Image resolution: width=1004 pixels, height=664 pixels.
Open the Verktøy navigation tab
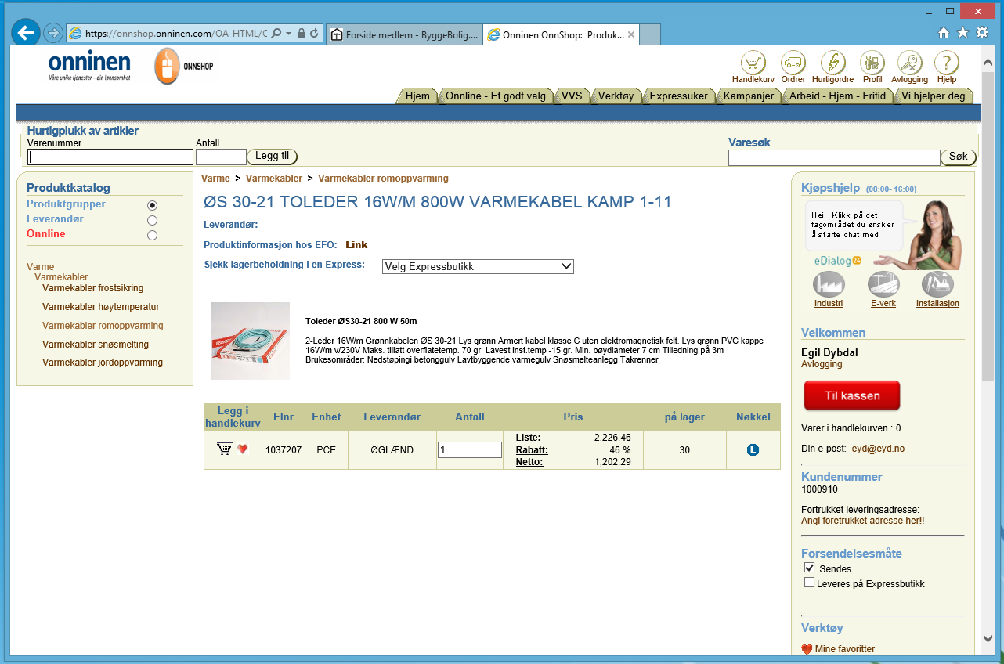(x=616, y=96)
